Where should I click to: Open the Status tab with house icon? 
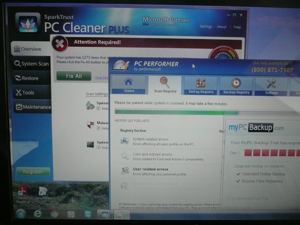[x=129, y=85]
